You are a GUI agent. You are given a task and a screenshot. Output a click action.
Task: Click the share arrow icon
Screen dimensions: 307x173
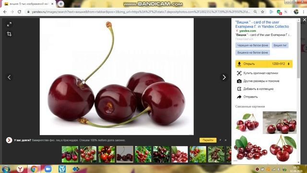(x=239, y=97)
